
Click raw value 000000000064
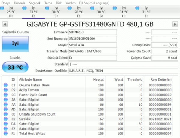coord(160,129)
